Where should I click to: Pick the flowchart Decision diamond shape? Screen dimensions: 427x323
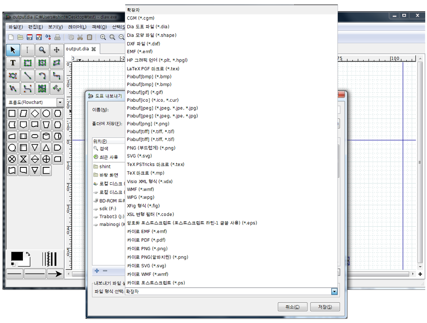(x=35, y=113)
